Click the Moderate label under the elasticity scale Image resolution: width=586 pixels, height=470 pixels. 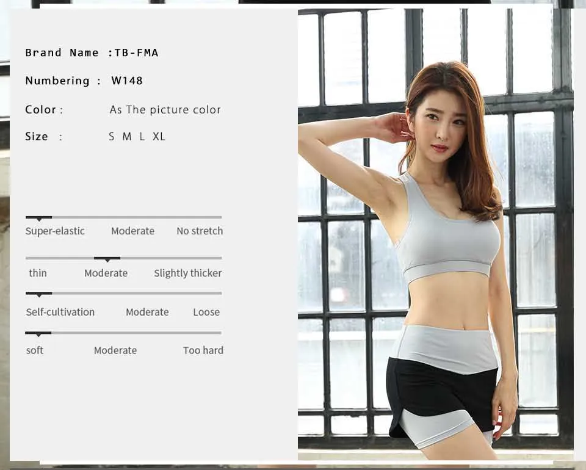[x=132, y=231]
